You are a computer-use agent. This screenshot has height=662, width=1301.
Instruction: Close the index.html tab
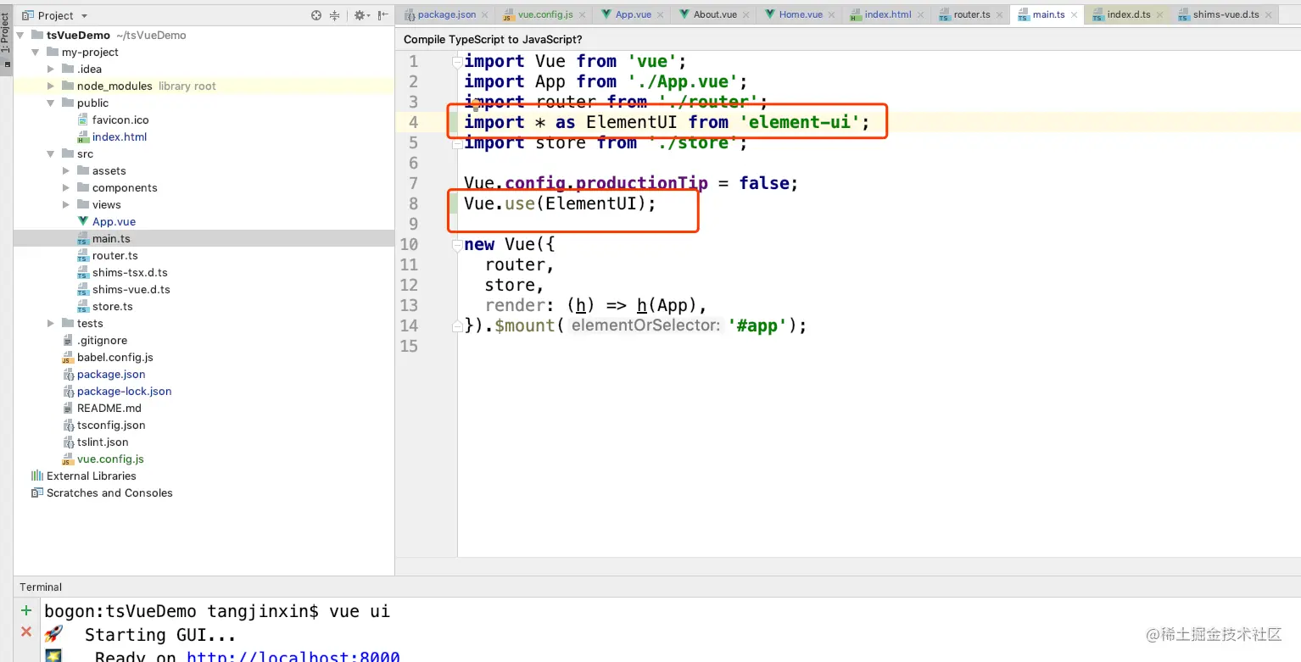pos(921,14)
